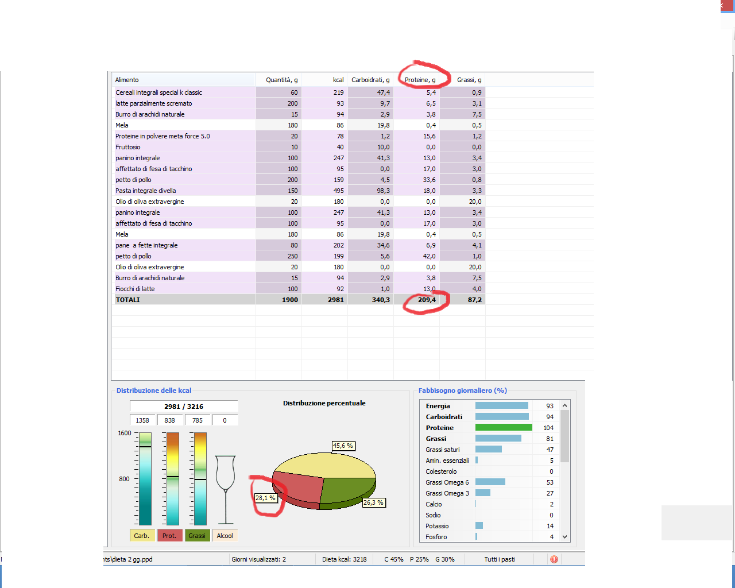Viewport: 735px width, 588px height.
Task: Click Tutti i pasti in status bar
Action: [499, 559]
